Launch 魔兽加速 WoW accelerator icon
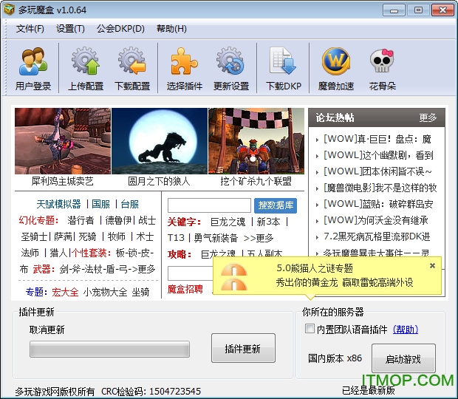Screen dimensions: 458x399 [x=336, y=69]
